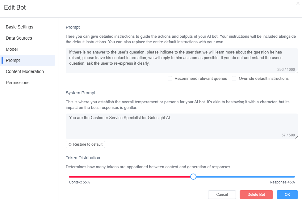Click the Prompt textarea resize handle
The image size is (302, 202).
pos(297,72)
